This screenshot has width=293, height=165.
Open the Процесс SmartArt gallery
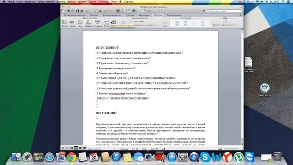click(73, 23)
